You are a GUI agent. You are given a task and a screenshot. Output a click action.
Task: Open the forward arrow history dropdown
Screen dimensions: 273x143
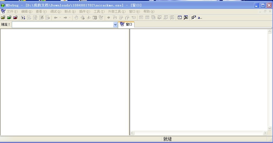(70, 18)
